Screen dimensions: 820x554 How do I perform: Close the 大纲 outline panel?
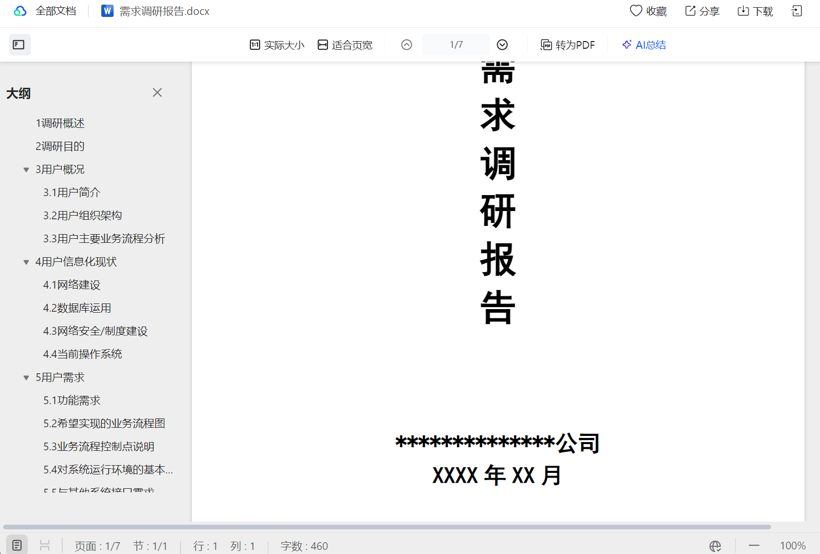[x=157, y=92]
